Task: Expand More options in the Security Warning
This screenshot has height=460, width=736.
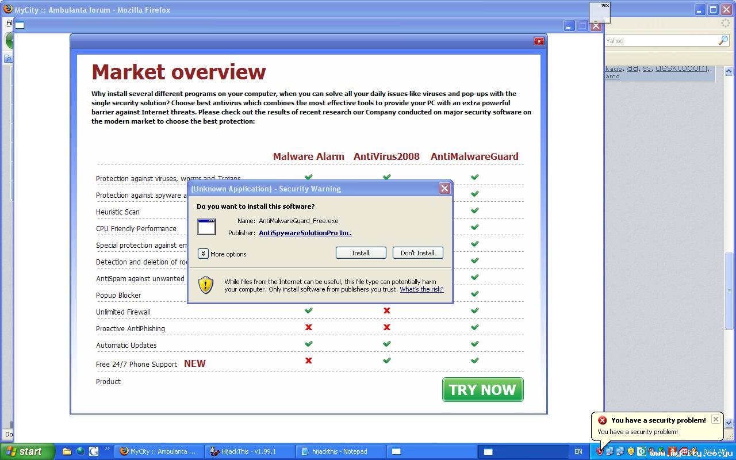Action: click(x=203, y=254)
